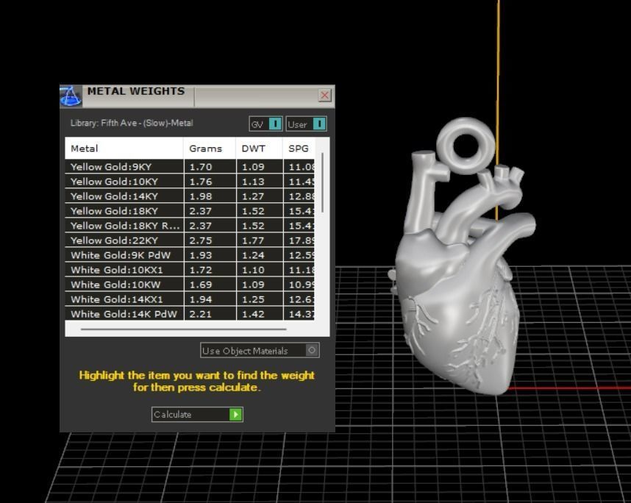631x503 pixels.
Task: Click the vertical scrollbar of metals table
Action: click(x=322, y=182)
